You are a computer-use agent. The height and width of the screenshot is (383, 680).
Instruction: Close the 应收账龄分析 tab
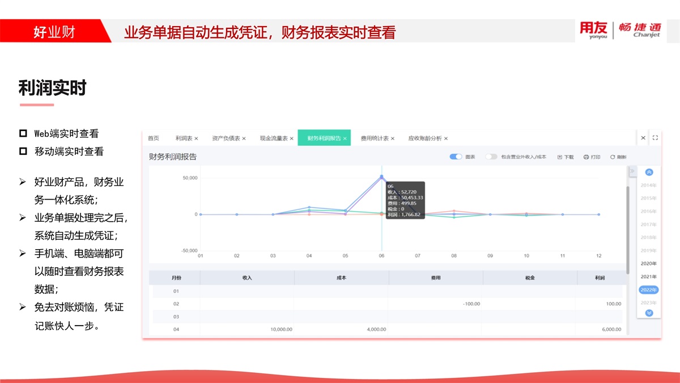pos(446,138)
